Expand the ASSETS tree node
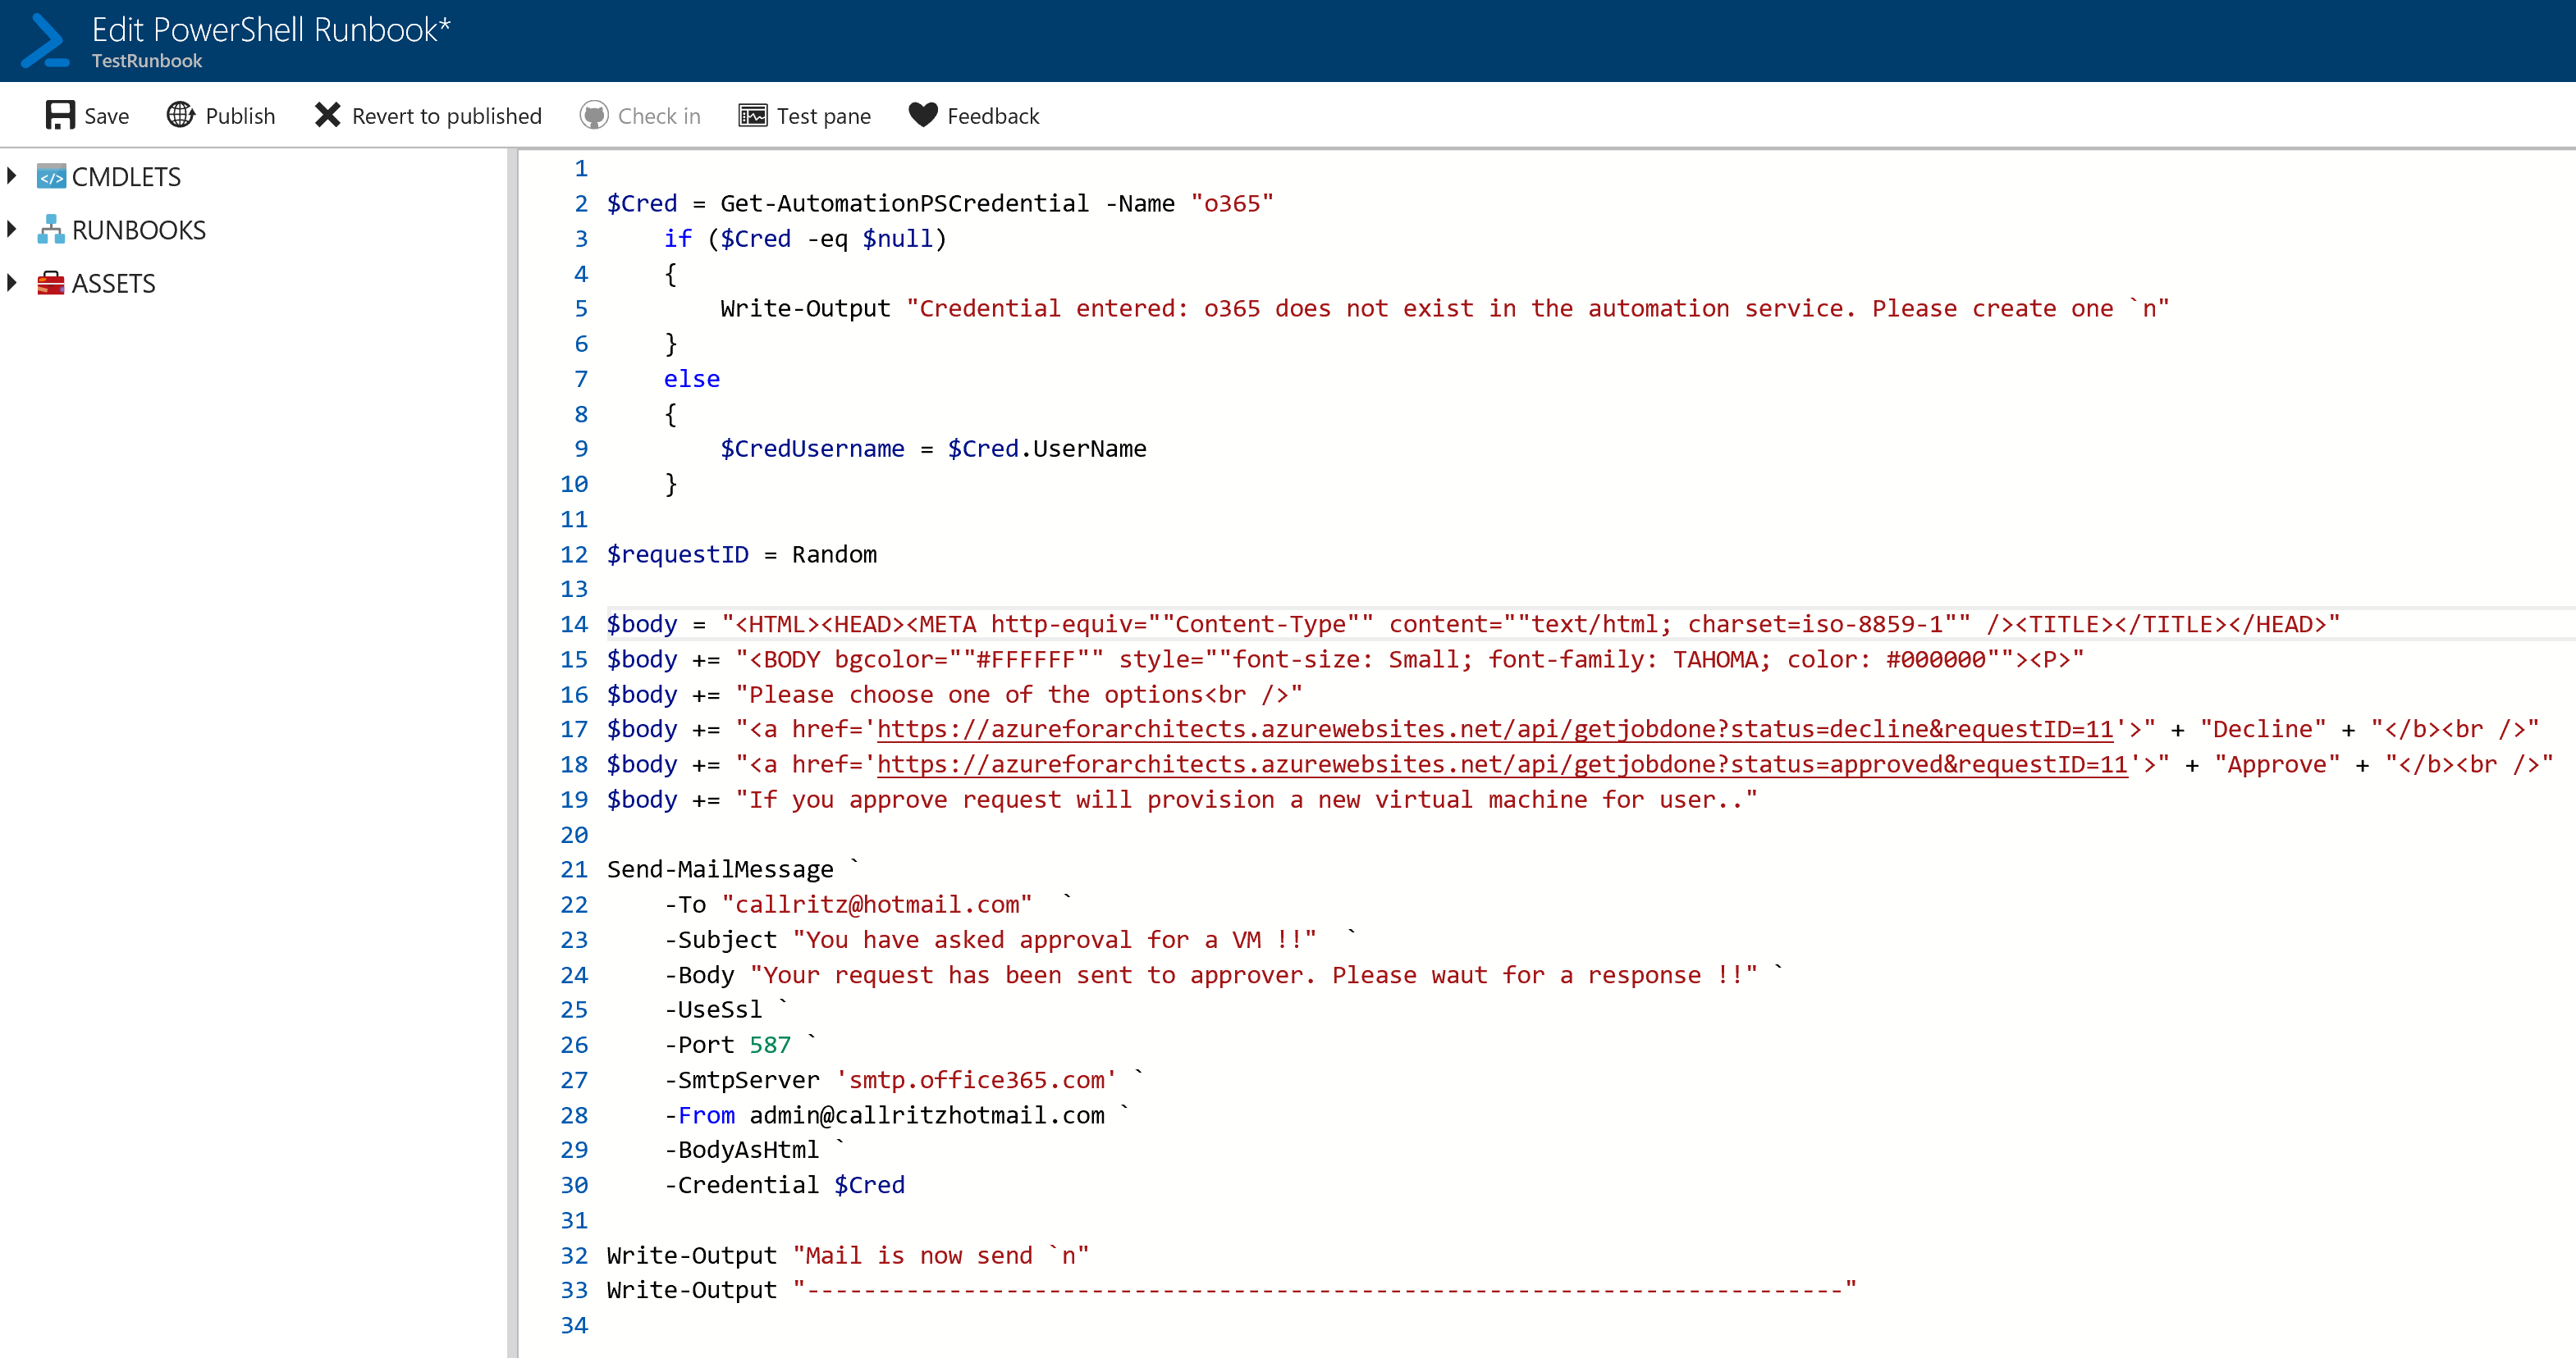The image size is (2576, 1358). pyautogui.click(x=12, y=283)
